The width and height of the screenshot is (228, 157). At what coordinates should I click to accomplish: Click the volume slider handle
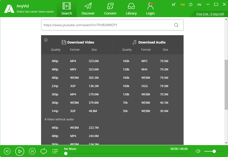coord(214,151)
